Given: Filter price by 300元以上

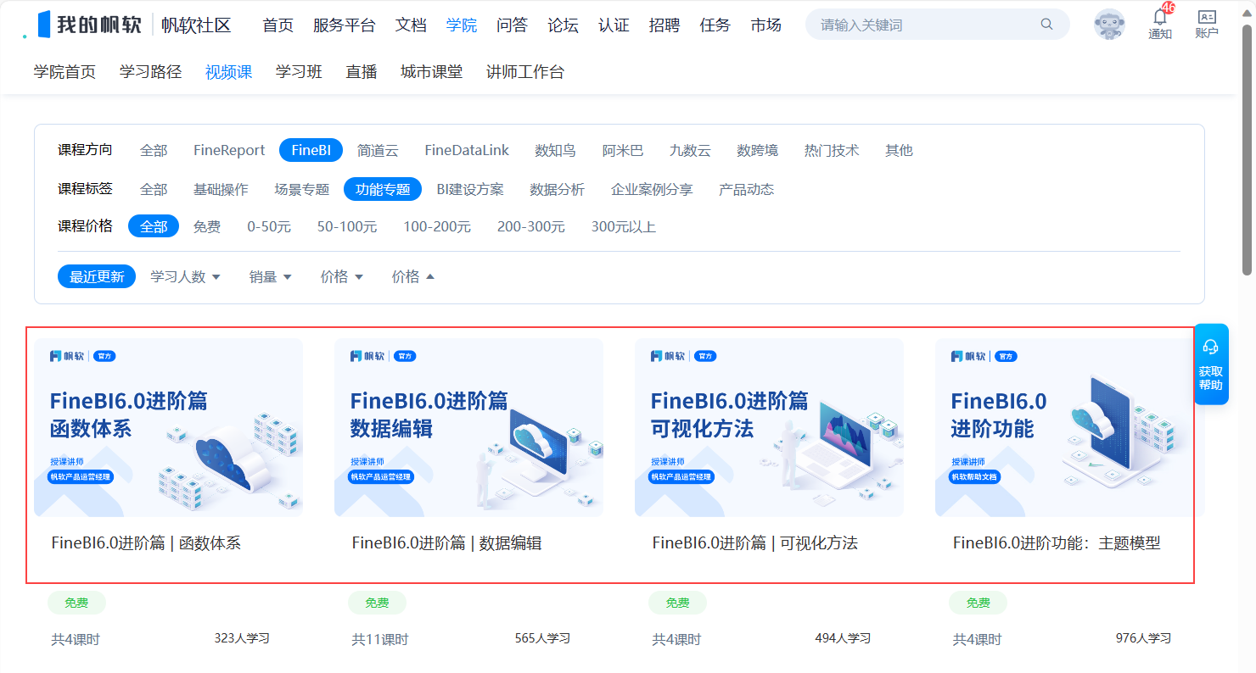Looking at the screenshot, I should (623, 226).
